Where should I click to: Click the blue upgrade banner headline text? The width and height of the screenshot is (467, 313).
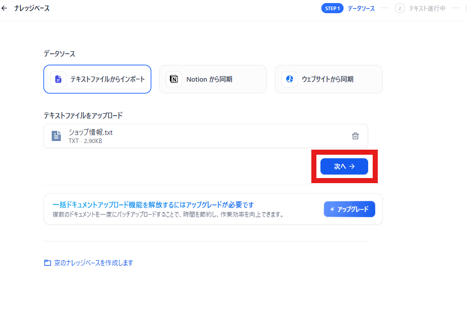pos(153,205)
